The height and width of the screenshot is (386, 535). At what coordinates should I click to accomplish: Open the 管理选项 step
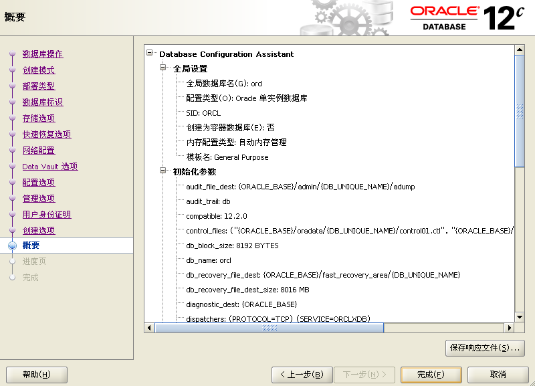39,198
